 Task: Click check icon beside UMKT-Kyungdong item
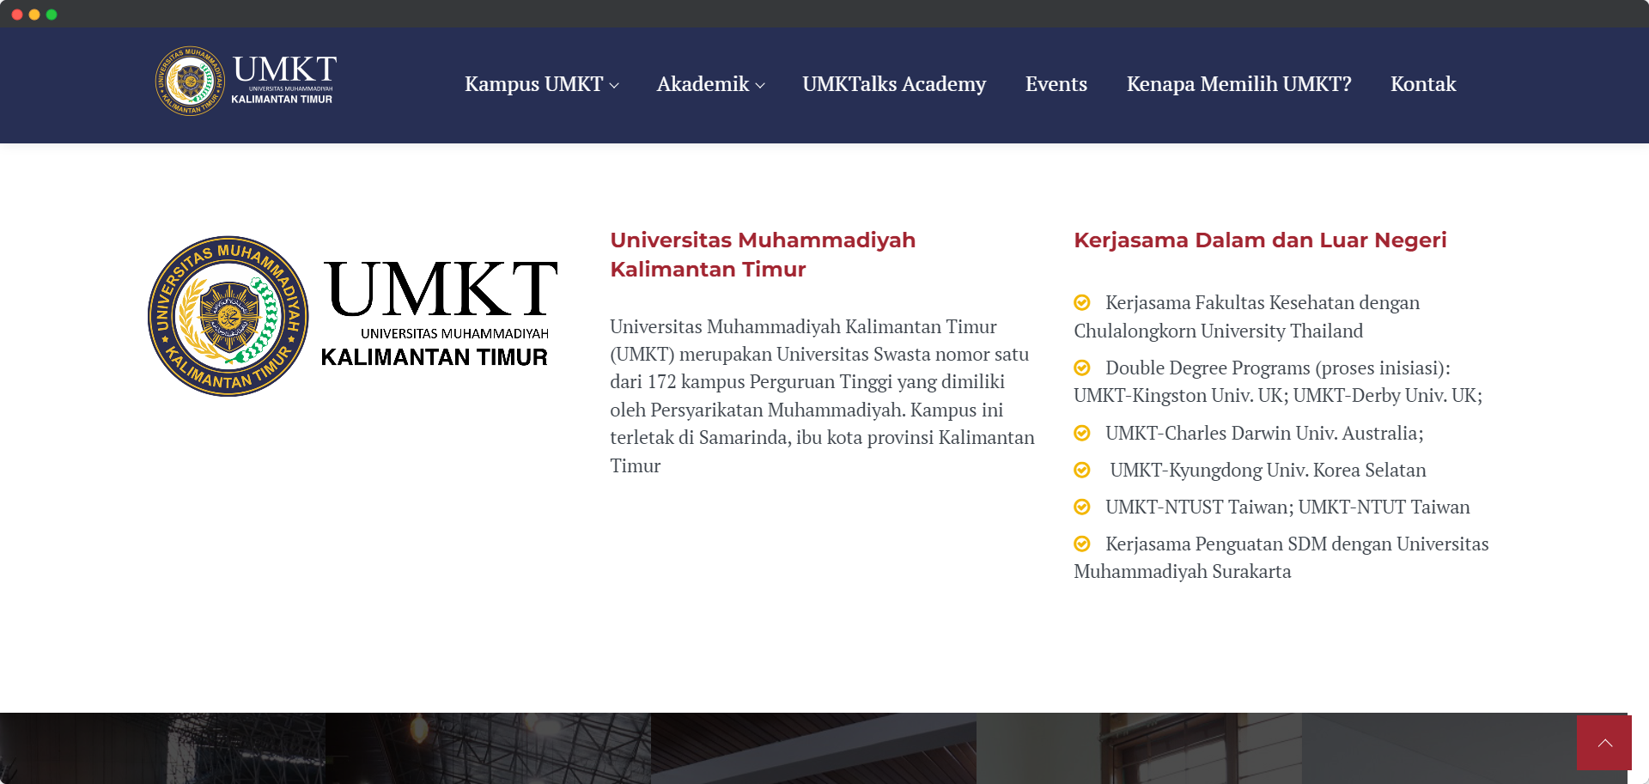click(x=1082, y=470)
